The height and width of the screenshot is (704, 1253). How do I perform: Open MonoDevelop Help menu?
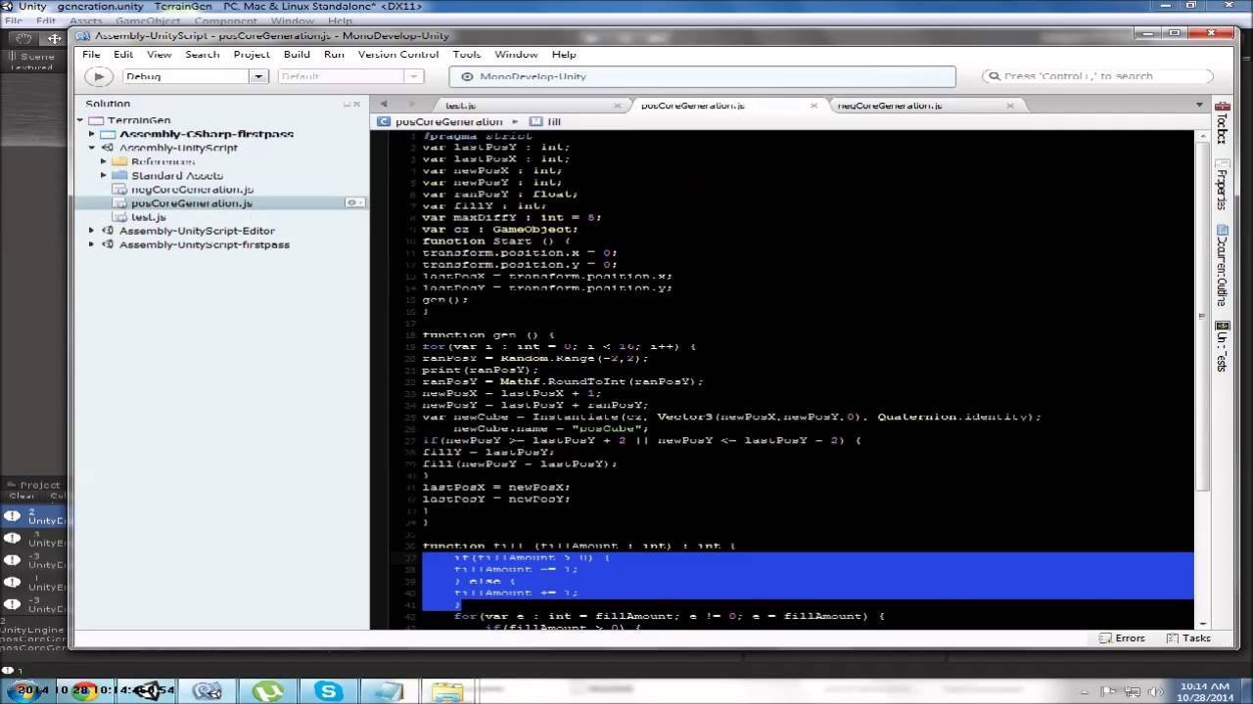pos(564,55)
